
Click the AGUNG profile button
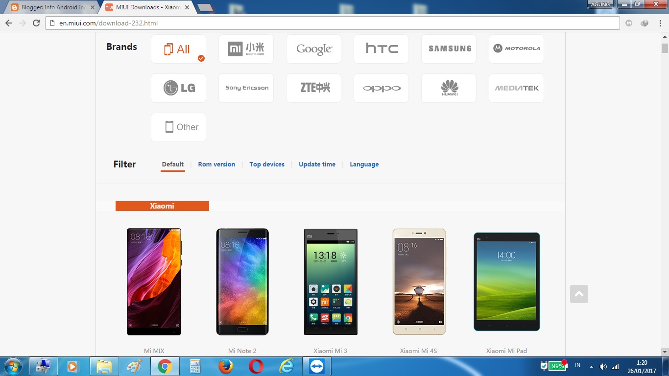pos(600,4)
